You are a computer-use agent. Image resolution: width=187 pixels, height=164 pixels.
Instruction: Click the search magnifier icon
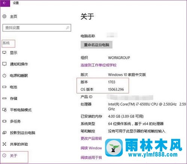(x=67, y=28)
